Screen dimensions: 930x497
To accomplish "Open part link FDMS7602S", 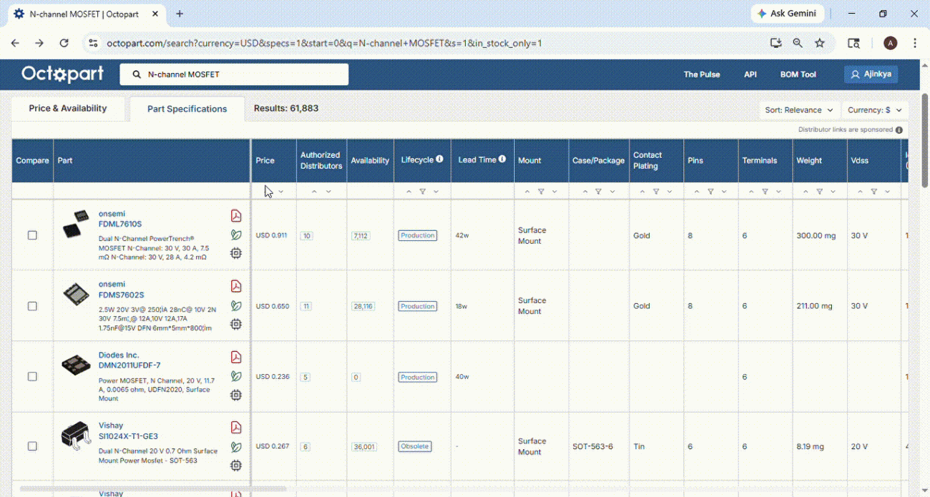I will (x=121, y=295).
